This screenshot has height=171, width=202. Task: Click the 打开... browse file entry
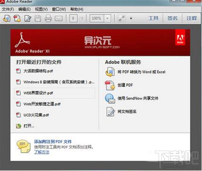pyautogui.click(x=25, y=126)
